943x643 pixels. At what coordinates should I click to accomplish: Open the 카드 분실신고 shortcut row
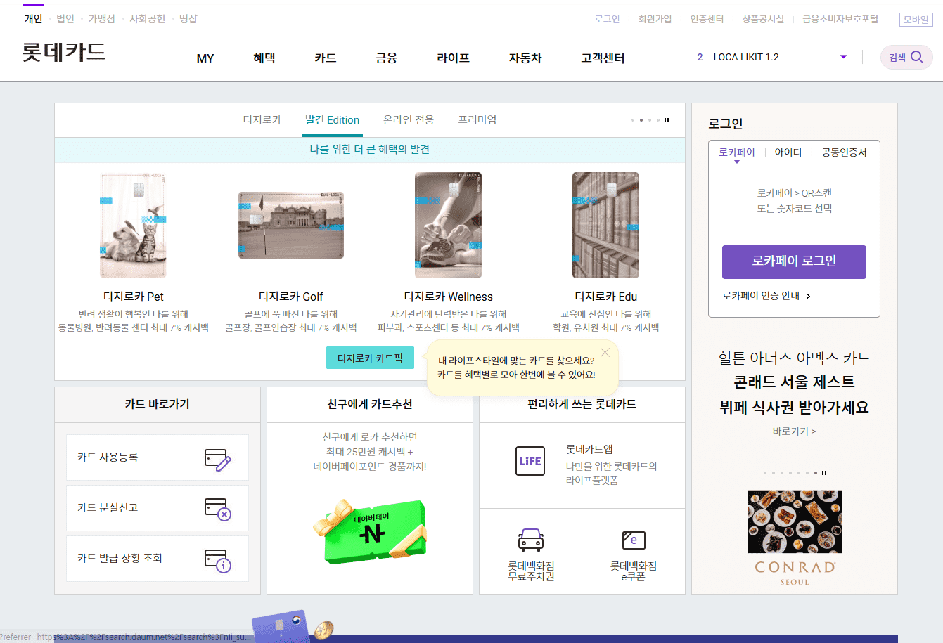158,508
